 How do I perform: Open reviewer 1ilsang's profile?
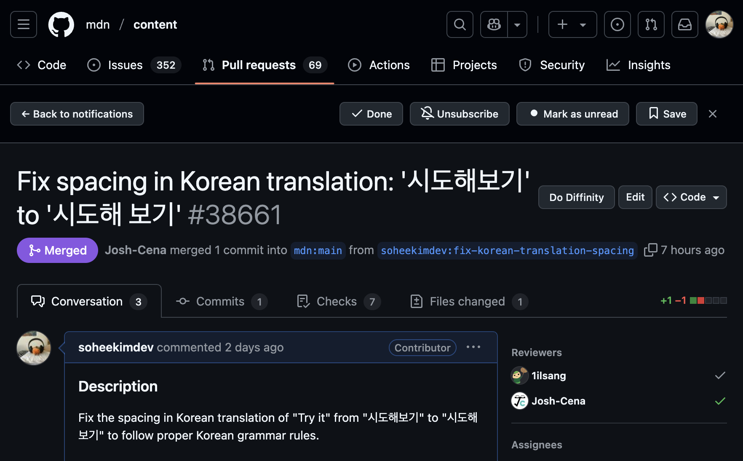pyautogui.click(x=548, y=375)
